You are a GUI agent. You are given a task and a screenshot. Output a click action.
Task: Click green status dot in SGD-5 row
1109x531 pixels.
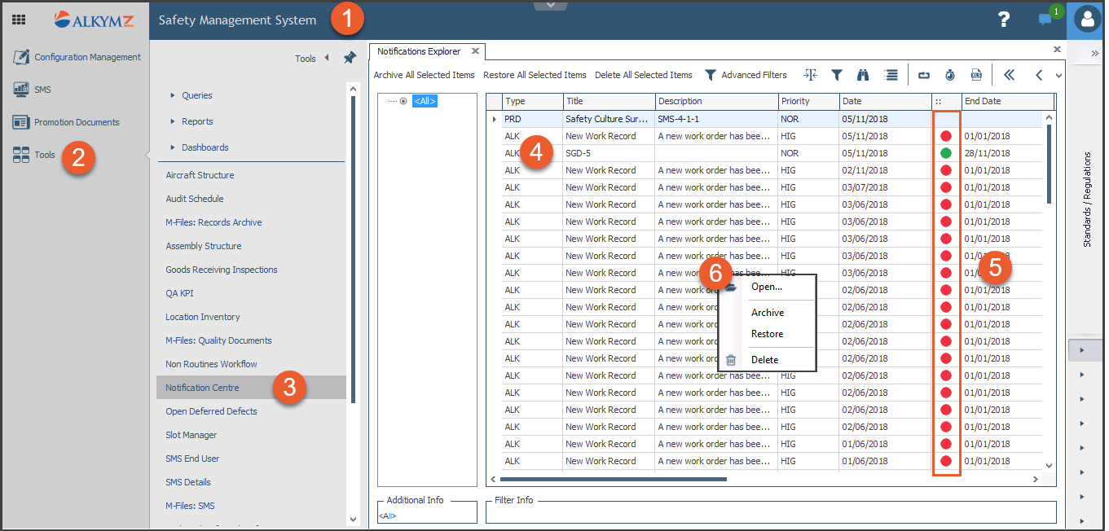pyautogui.click(x=945, y=153)
